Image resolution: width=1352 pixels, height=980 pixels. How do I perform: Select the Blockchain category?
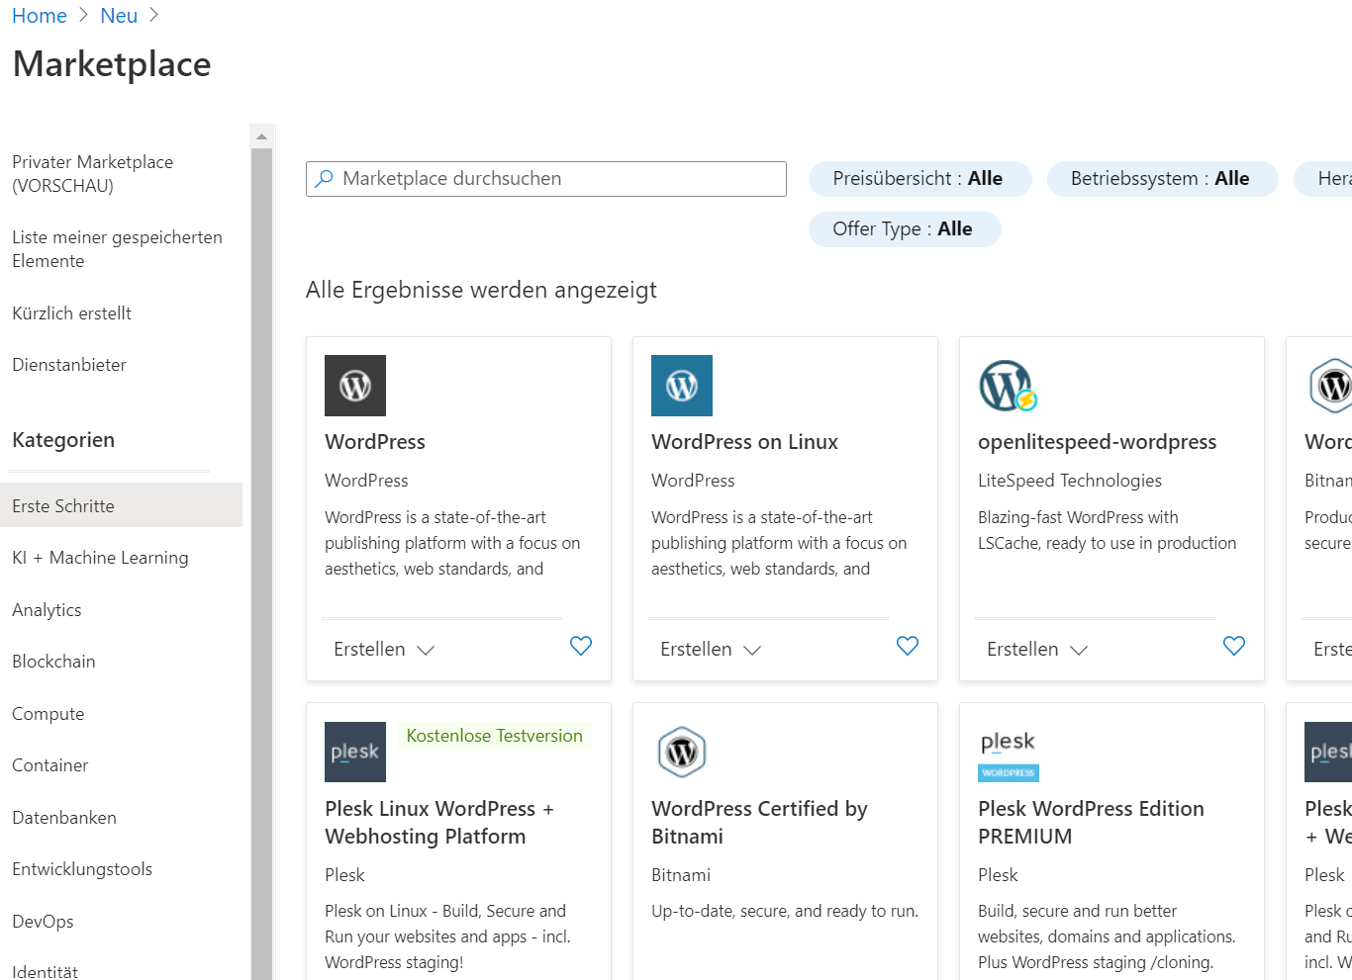coord(53,662)
